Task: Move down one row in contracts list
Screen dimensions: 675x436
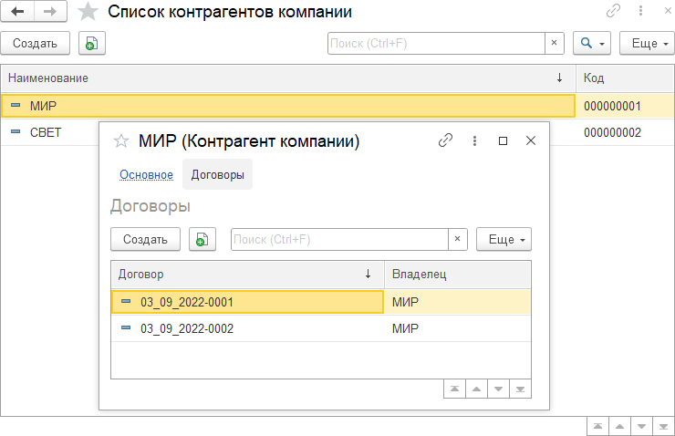Action: (499, 389)
